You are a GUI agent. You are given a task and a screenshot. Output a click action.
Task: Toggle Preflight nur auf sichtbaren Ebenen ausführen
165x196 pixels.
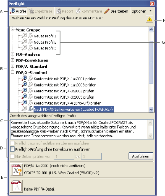click(x=12, y=143)
